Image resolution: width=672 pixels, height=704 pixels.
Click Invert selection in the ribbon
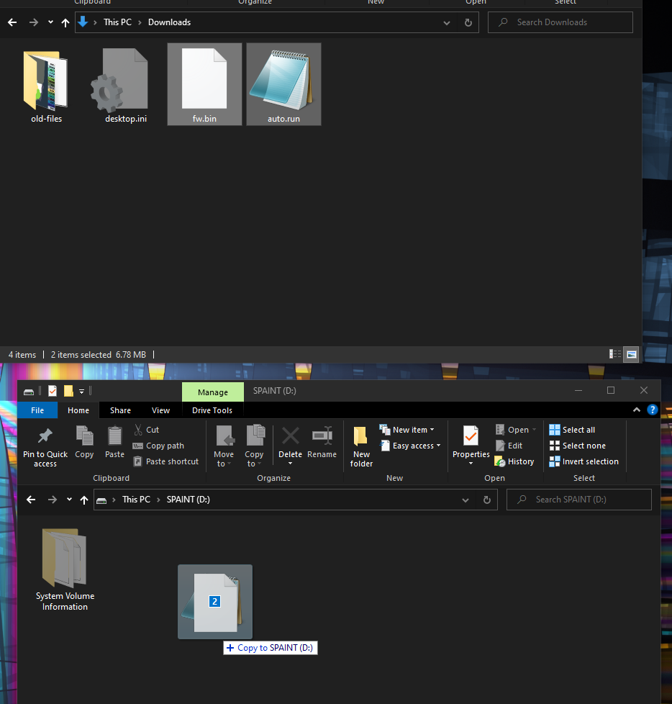pyautogui.click(x=584, y=461)
